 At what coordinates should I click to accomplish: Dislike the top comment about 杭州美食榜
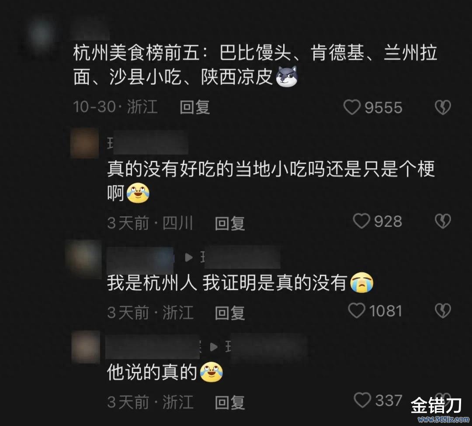pyautogui.click(x=443, y=107)
